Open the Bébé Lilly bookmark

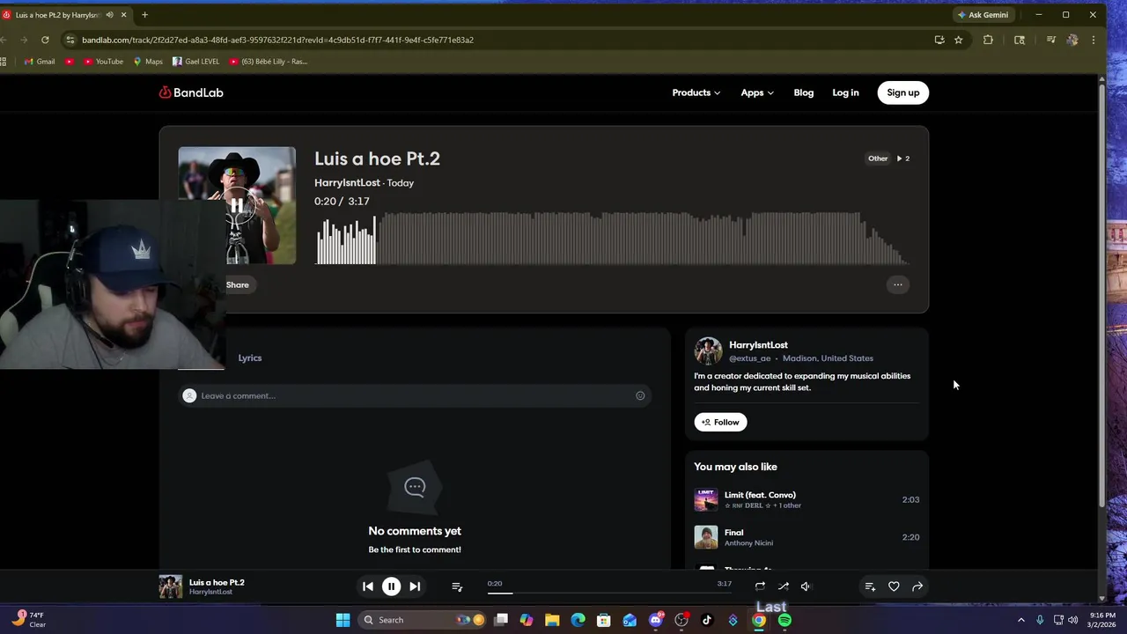[x=269, y=62]
